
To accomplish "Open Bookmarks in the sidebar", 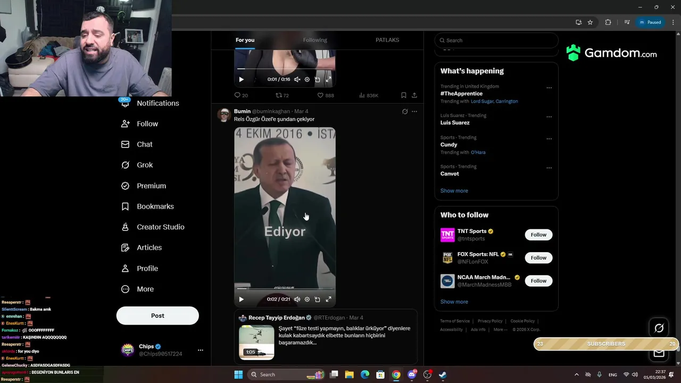I will (147, 206).
